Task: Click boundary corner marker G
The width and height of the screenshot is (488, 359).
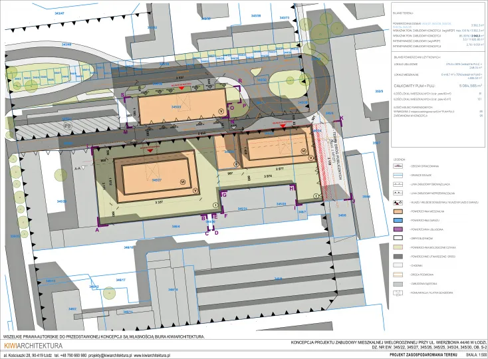Action: [x=224, y=194]
